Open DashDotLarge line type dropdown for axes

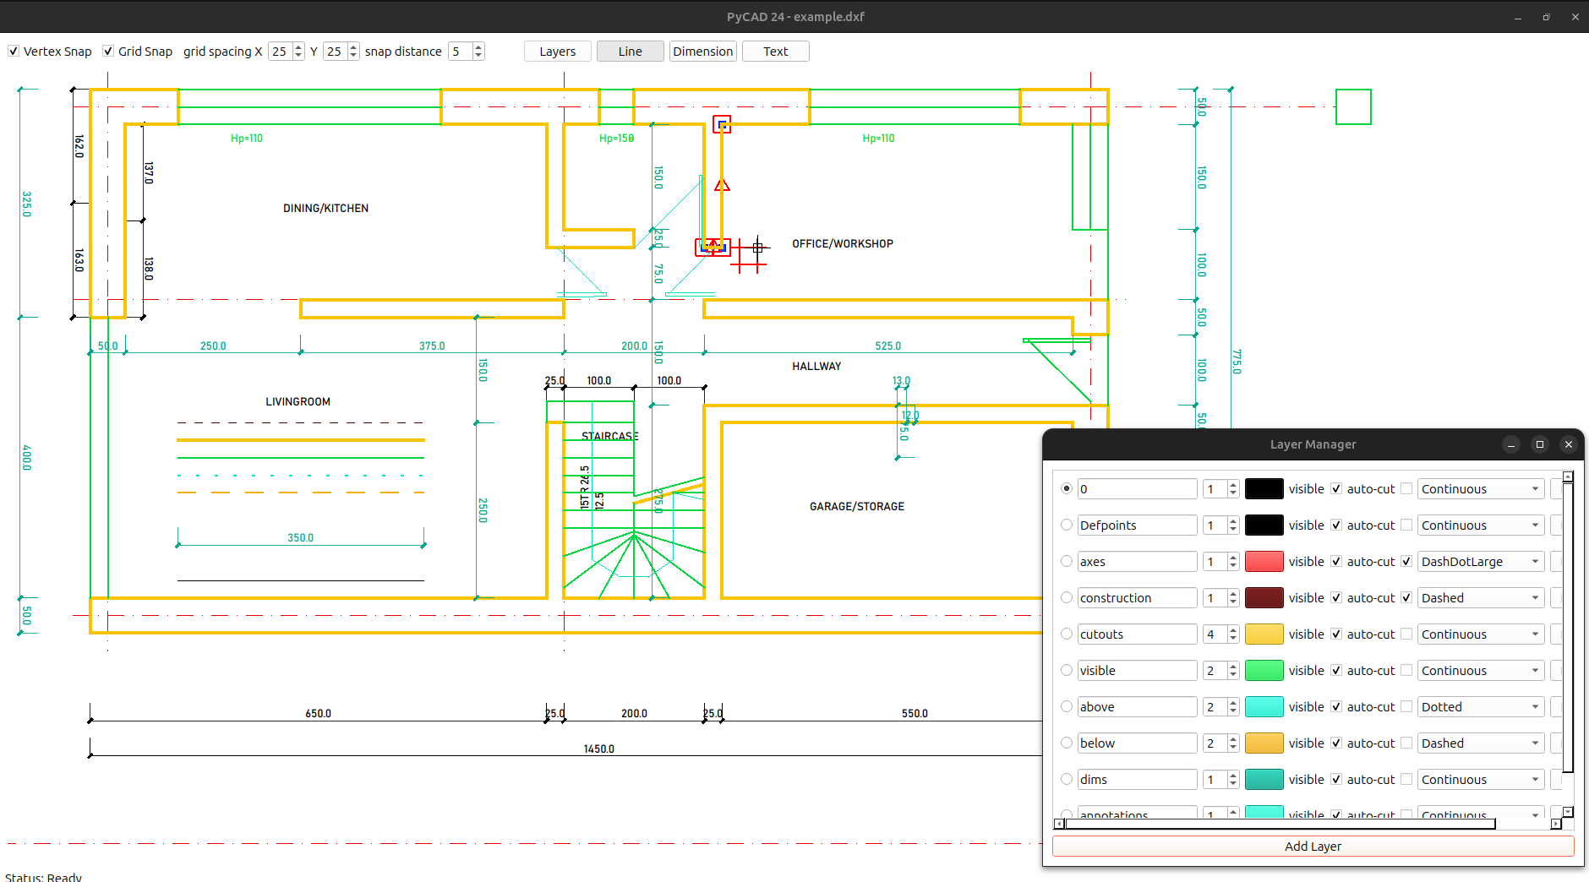tap(1481, 561)
